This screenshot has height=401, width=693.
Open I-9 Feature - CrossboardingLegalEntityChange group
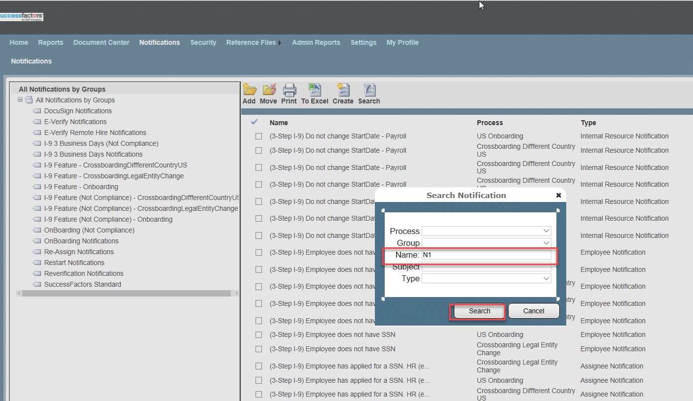[114, 176]
